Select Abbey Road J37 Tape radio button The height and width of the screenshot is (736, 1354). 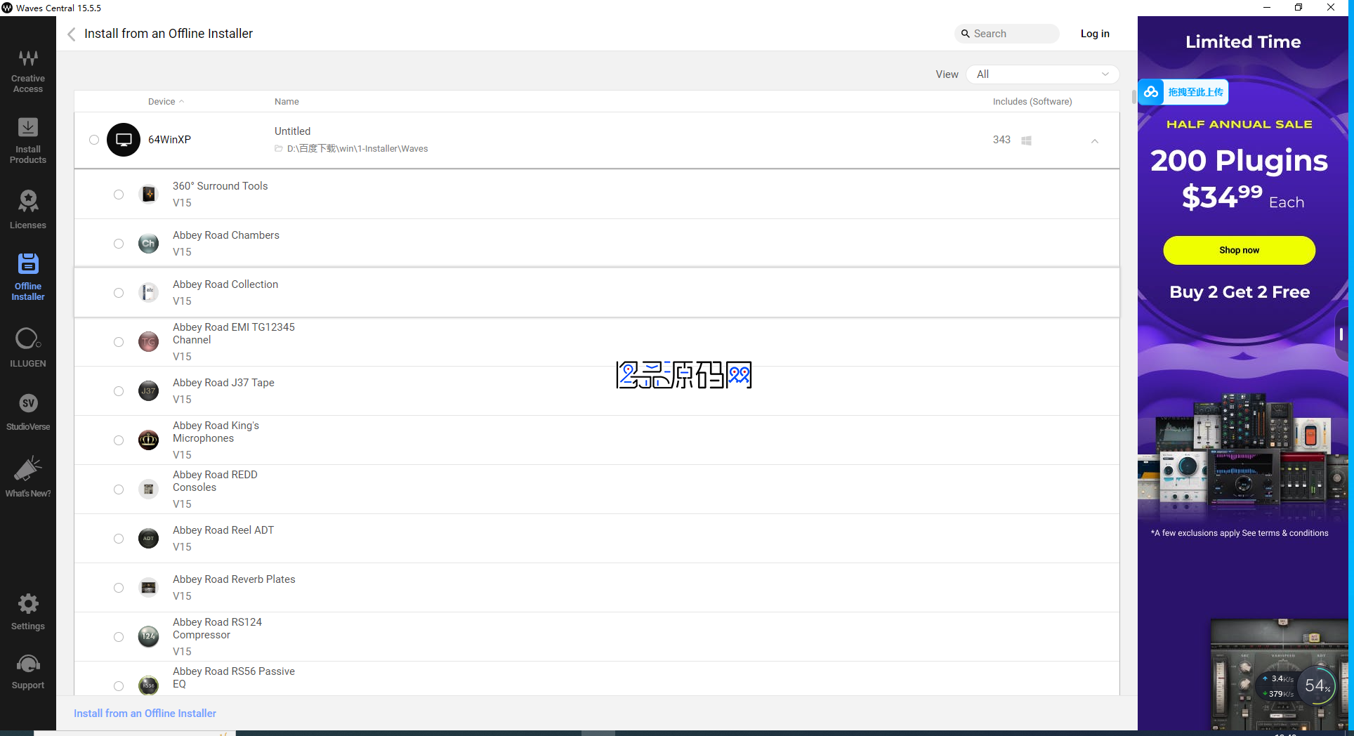coord(119,391)
